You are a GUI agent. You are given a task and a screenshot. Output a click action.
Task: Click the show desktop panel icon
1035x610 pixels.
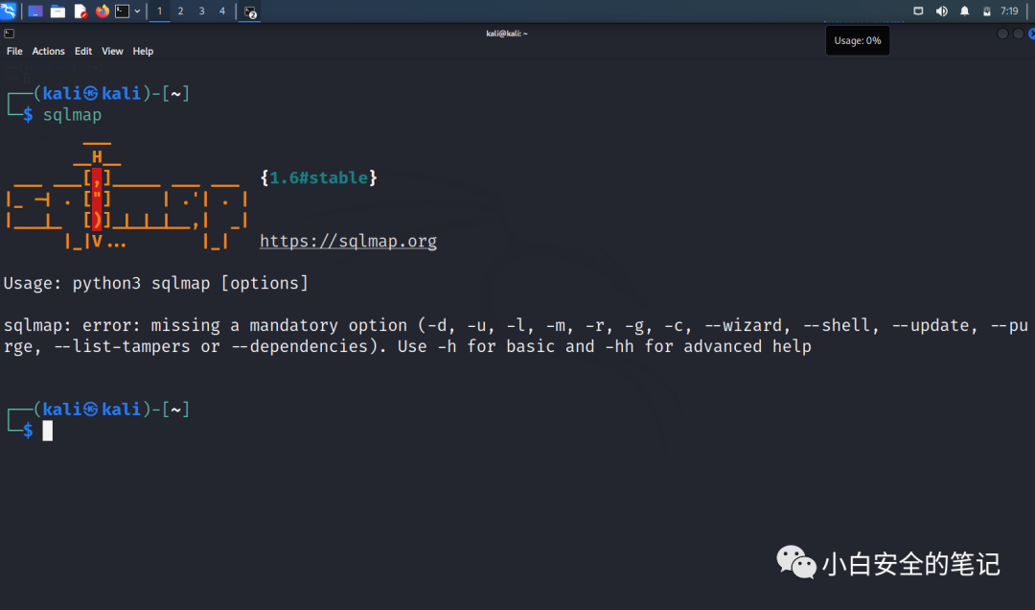click(35, 12)
